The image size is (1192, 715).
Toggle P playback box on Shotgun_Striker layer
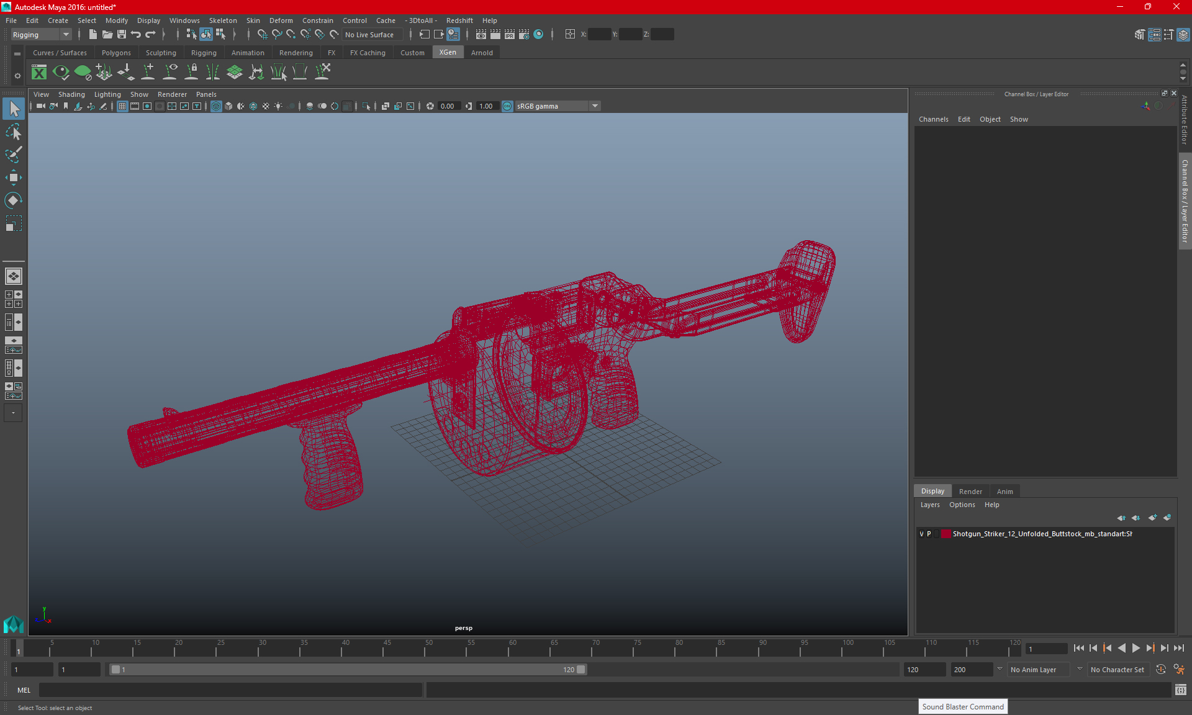coord(929,534)
